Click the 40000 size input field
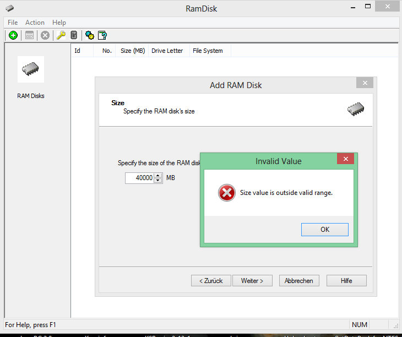The height and width of the screenshot is (337, 402). pyautogui.click(x=140, y=178)
